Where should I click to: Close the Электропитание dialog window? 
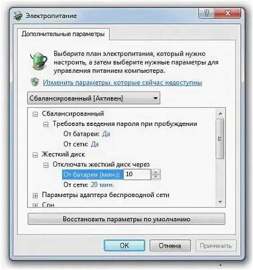[227, 13]
